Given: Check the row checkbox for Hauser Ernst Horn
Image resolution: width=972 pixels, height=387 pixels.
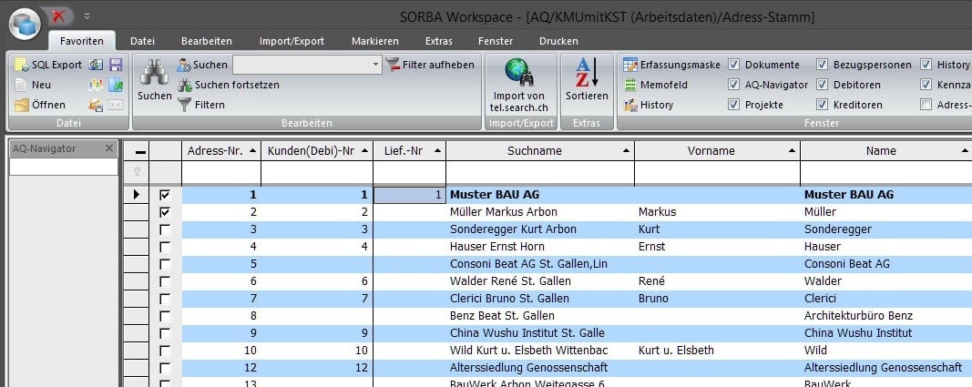Looking at the screenshot, I should click(x=165, y=247).
